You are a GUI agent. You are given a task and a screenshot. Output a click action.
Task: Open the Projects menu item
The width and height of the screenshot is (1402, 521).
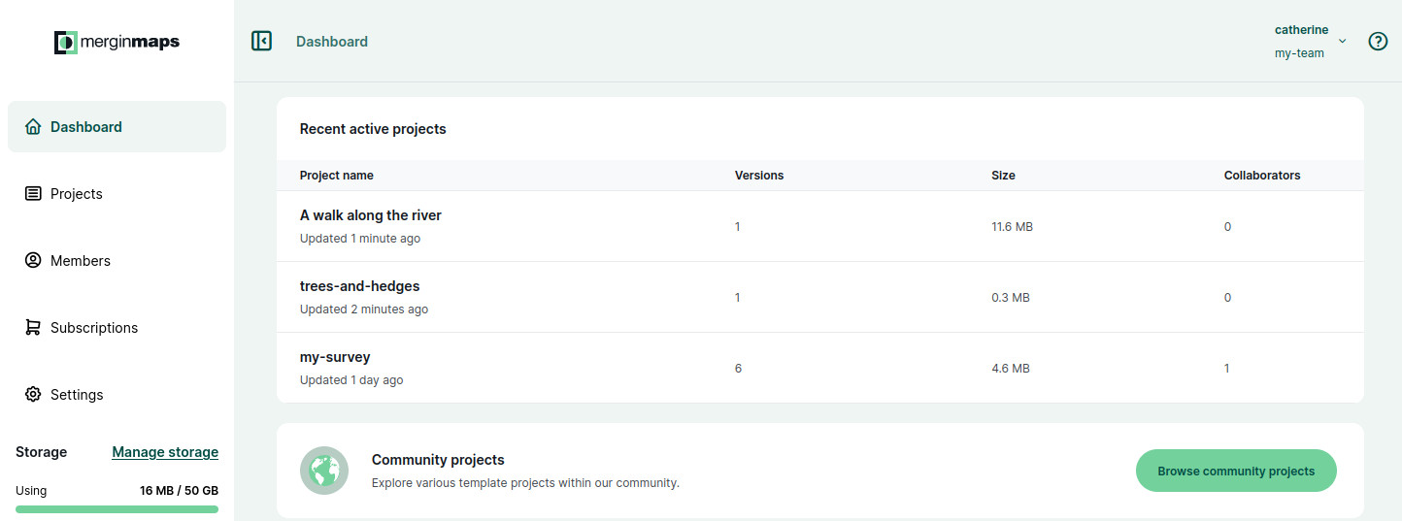(117, 194)
